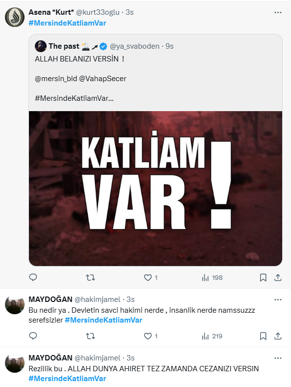Open more options on Asena Kurt's tweet
The image size is (291, 387).
point(278,12)
